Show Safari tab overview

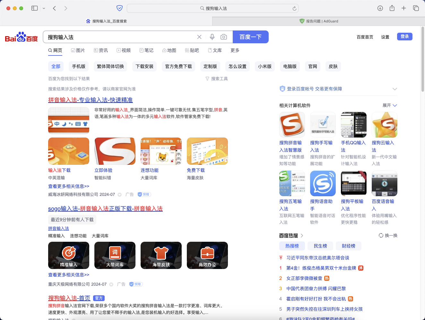pyautogui.click(x=416, y=8)
